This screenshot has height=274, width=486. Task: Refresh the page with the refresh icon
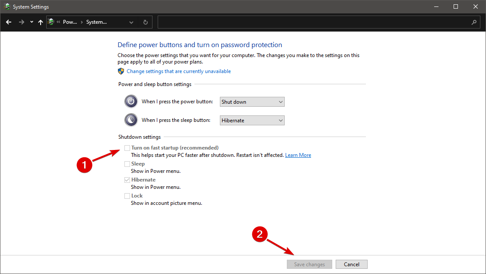(x=145, y=22)
